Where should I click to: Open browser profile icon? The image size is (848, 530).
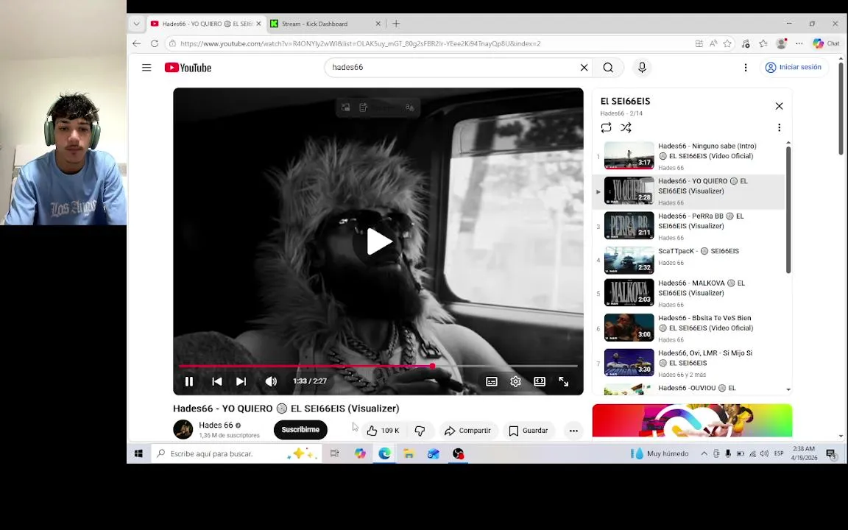coord(781,43)
